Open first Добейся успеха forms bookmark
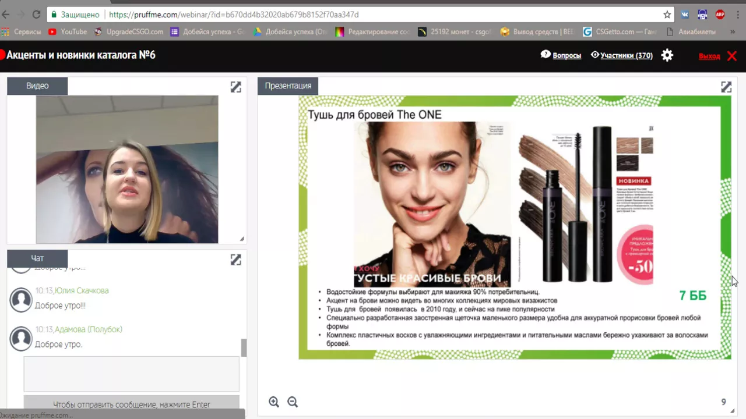 (208, 32)
